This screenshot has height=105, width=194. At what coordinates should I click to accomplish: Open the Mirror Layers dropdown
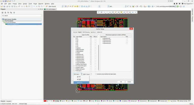[87, 74]
